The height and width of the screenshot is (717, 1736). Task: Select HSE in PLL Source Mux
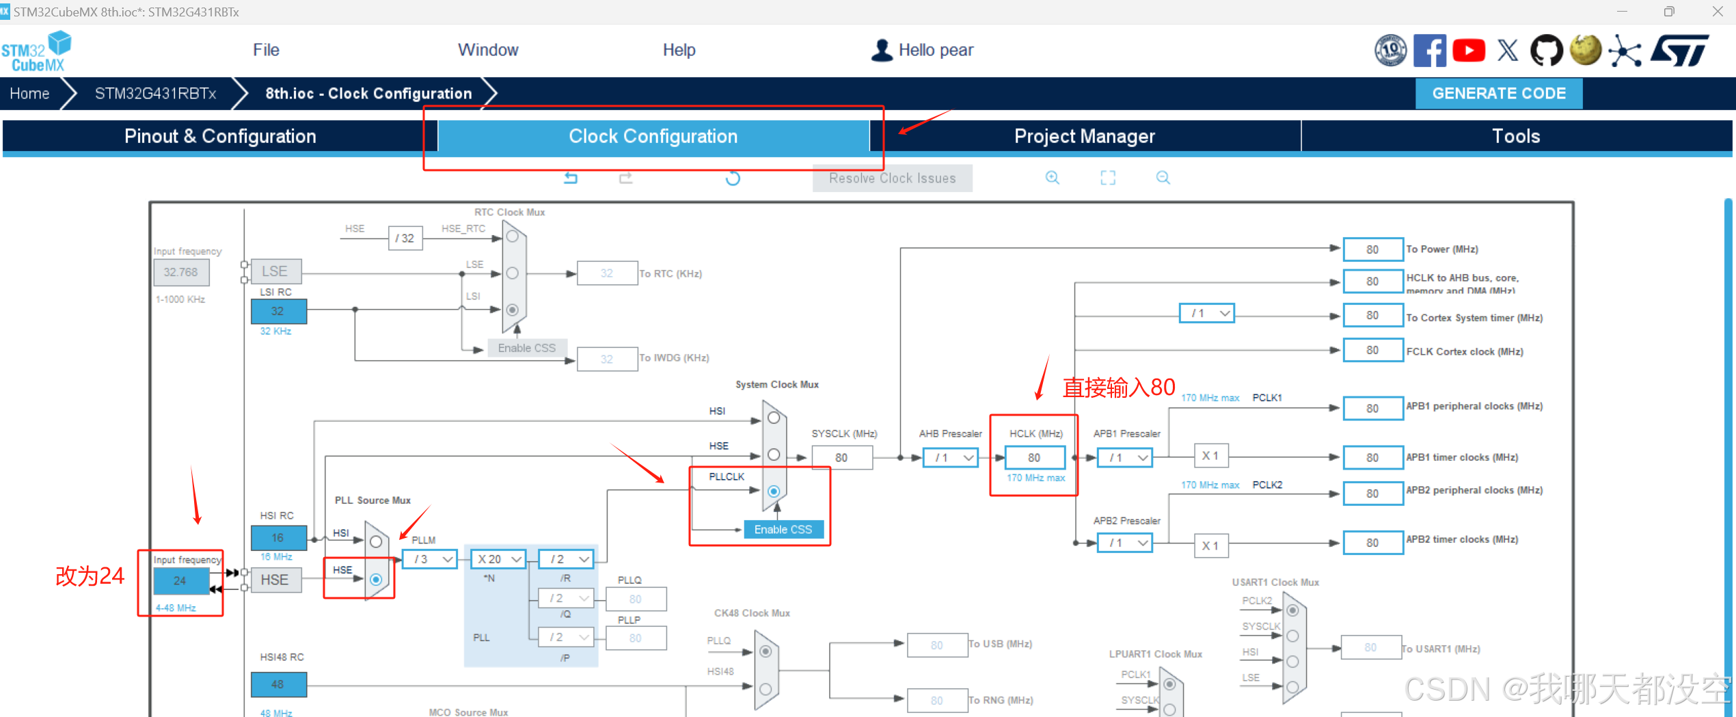pyautogui.click(x=376, y=579)
